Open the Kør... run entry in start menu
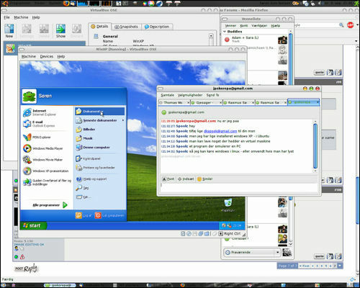Viewport: 360px width, 288px height. click(x=84, y=197)
